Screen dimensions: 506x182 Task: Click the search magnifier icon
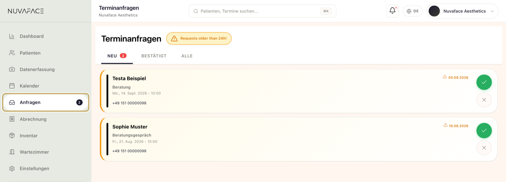point(196,11)
